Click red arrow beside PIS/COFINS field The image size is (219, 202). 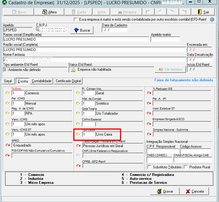tap(8, 155)
